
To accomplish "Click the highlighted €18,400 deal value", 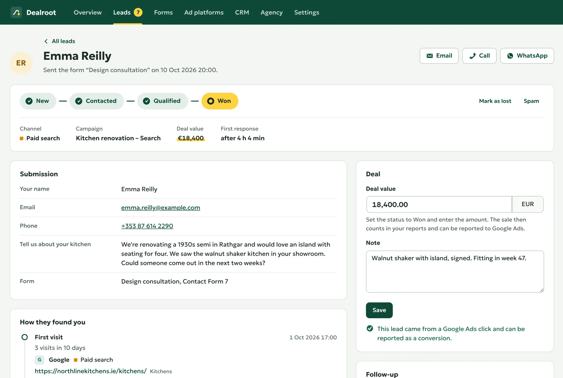I will [x=191, y=138].
